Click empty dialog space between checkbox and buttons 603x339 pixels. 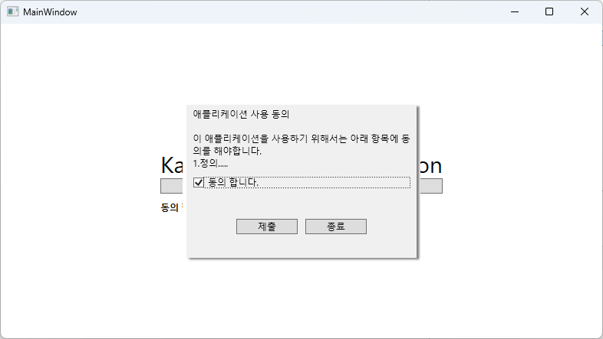point(301,204)
